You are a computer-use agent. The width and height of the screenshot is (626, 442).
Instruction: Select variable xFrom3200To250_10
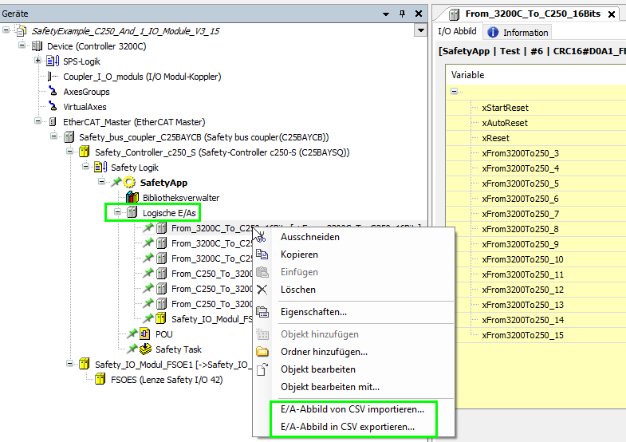pos(522,259)
